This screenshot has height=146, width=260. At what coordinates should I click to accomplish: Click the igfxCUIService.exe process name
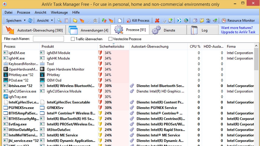pos(22,91)
